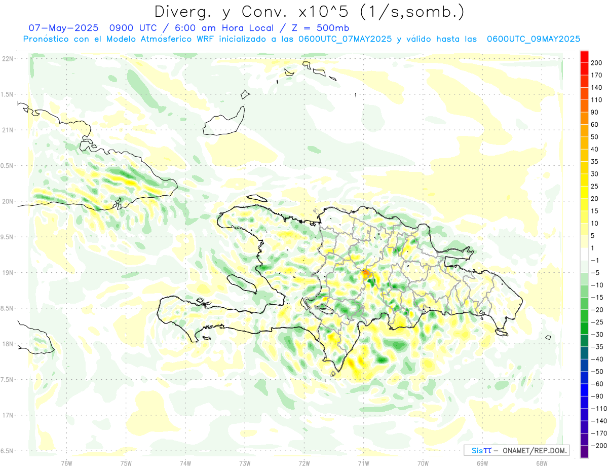Pick the blue swatch between -60 and -90

coord(584,390)
